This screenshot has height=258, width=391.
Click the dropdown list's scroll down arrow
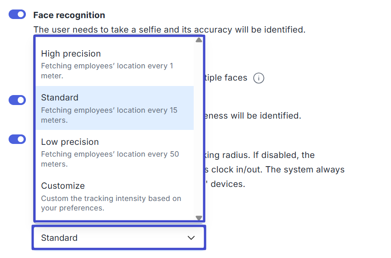199,218
